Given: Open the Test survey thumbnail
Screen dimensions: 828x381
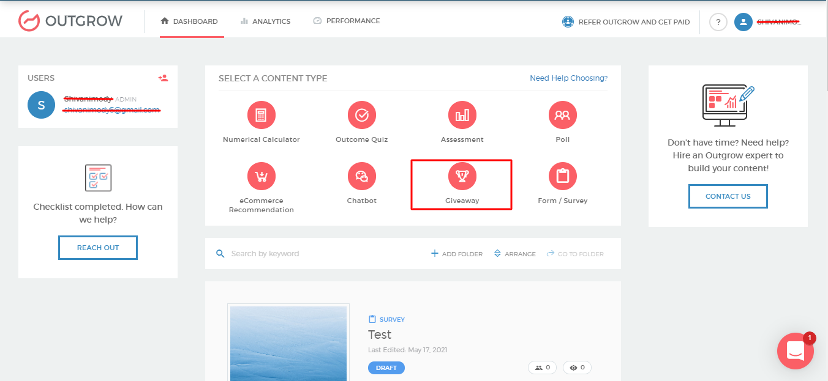Looking at the screenshot, I should pos(288,342).
